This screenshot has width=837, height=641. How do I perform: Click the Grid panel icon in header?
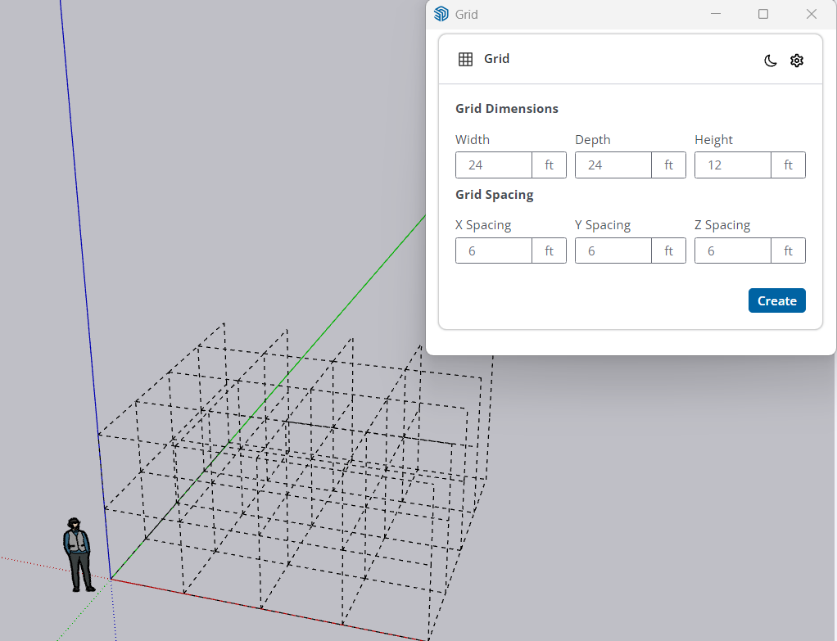click(x=465, y=58)
